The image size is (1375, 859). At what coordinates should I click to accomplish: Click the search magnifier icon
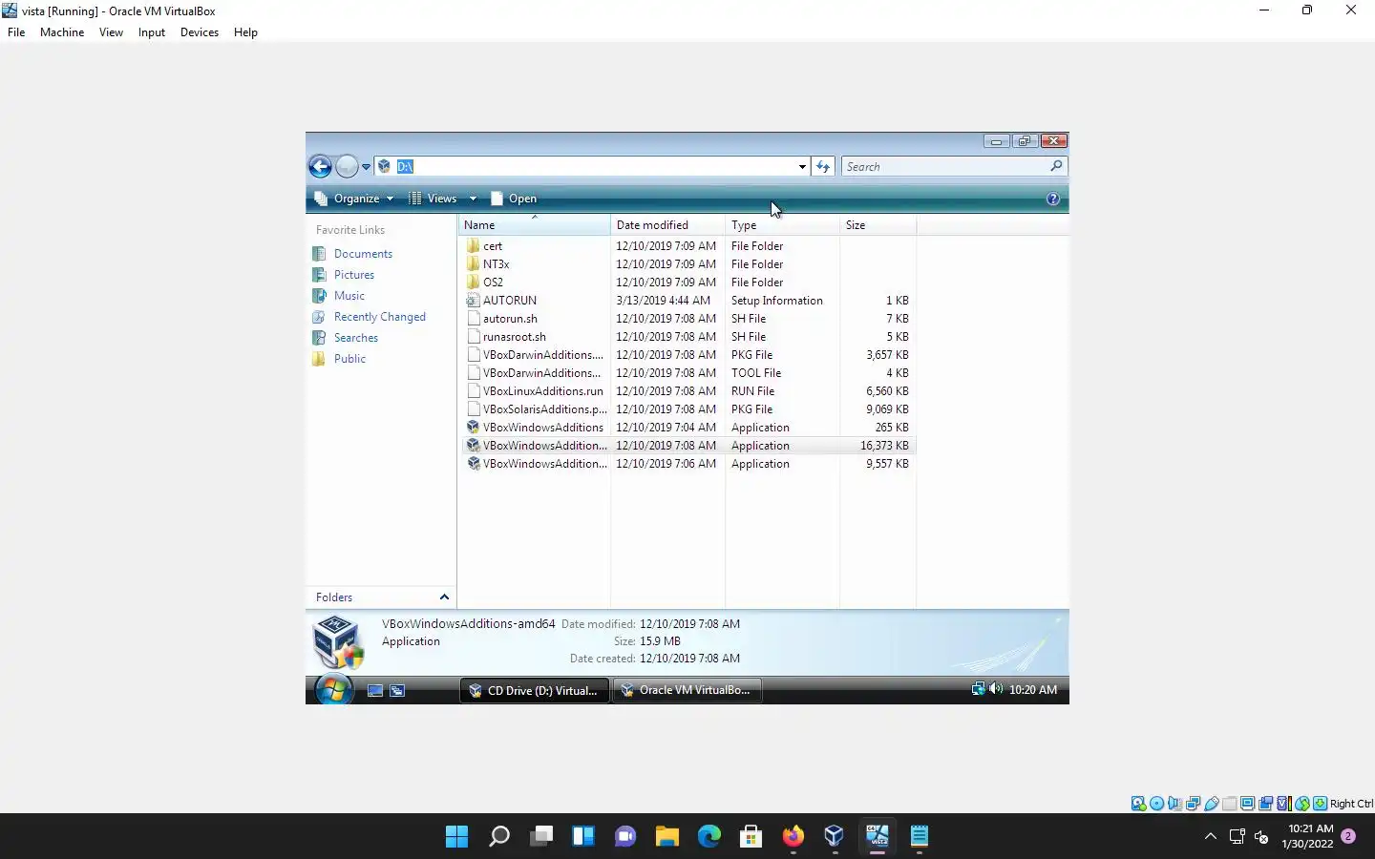click(x=1056, y=166)
